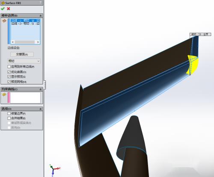Click the panel splitter handle on property manager edge

point(45,85)
